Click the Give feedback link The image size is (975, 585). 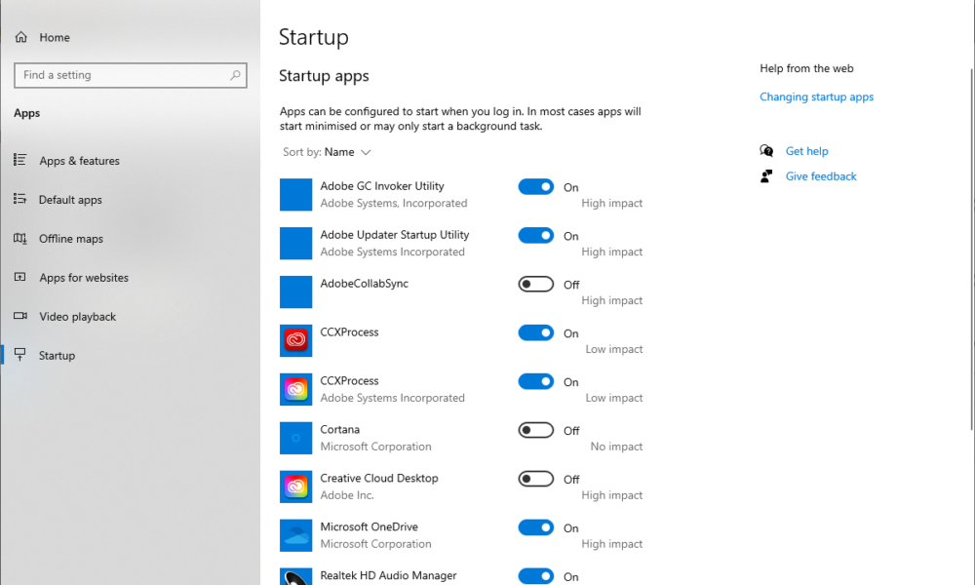(x=821, y=175)
